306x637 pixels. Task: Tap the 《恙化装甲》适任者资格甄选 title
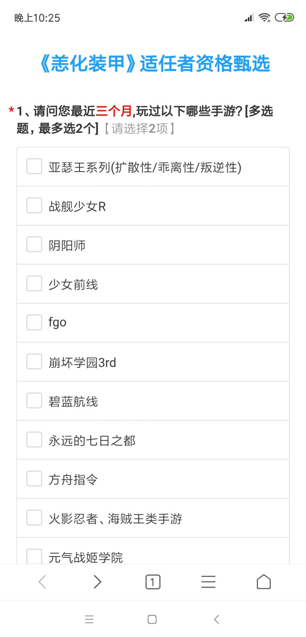153,64
